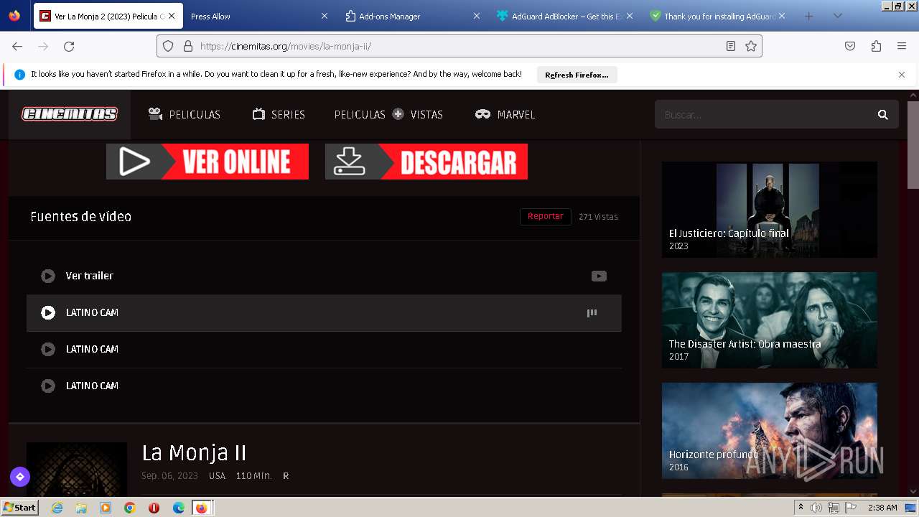Screen dimensions: 919x517
Task: Click the shield tracking protection icon
Action: point(168,46)
